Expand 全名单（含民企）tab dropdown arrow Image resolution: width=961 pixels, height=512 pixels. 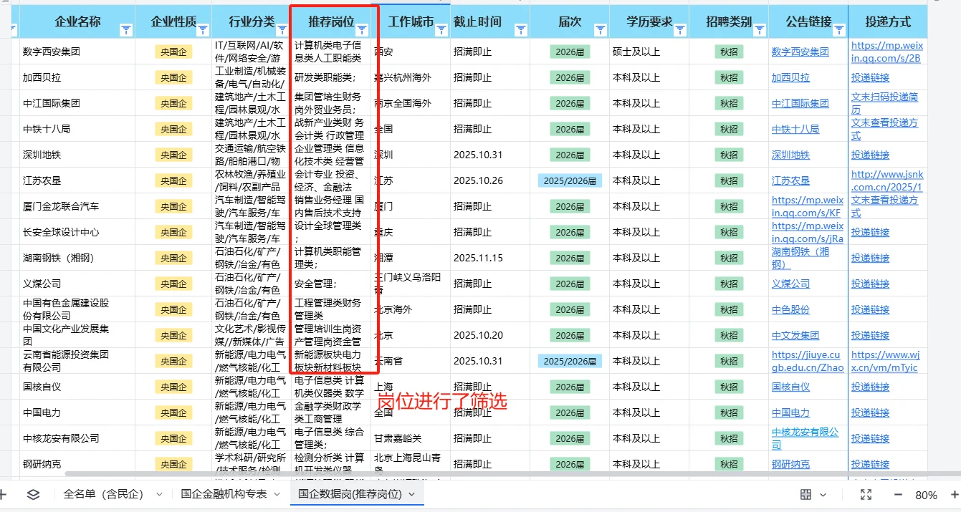[x=158, y=494]
